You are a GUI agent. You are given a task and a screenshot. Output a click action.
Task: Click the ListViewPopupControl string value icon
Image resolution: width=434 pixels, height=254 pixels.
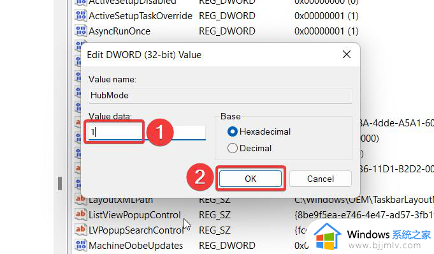pos(80,214)
